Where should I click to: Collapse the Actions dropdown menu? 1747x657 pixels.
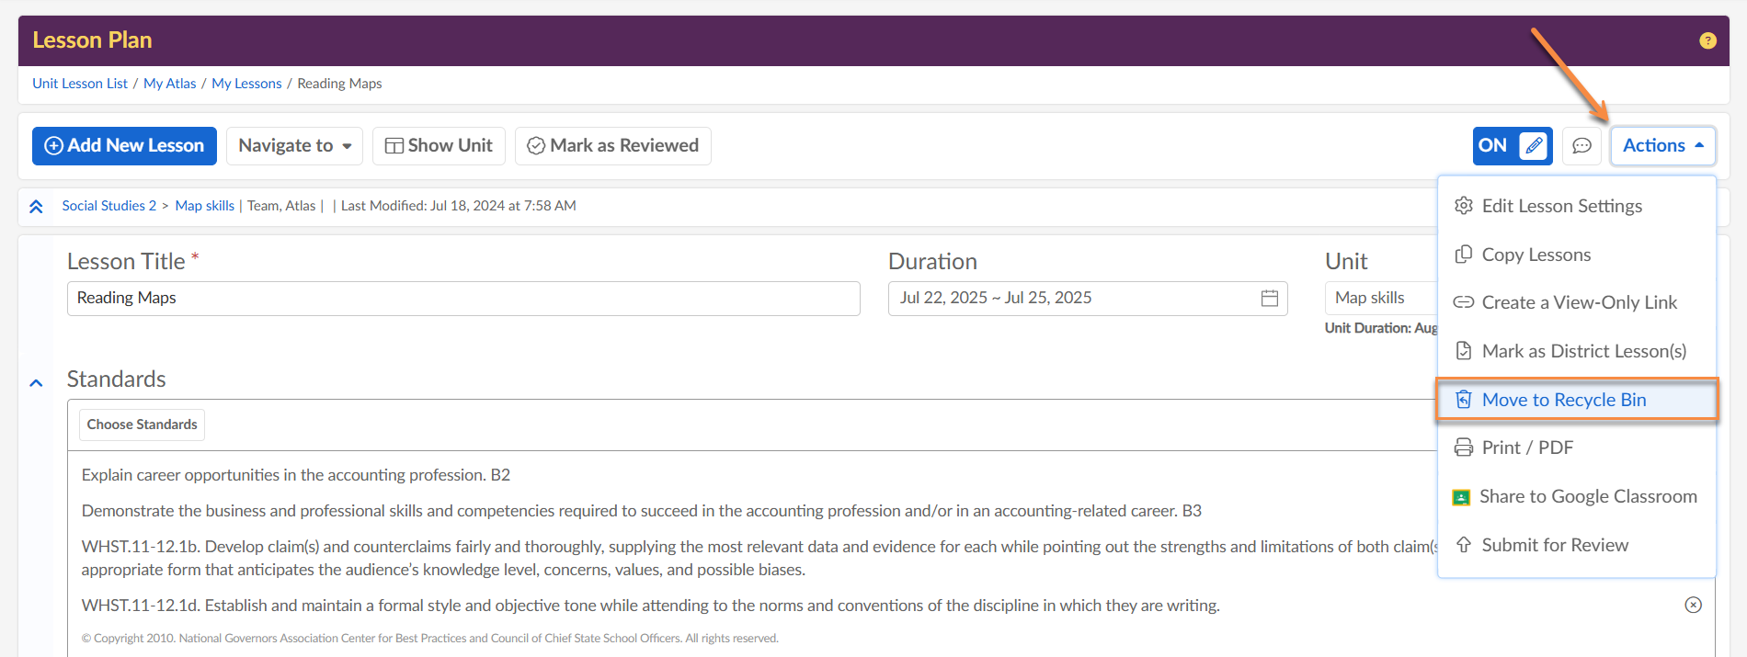(x=1662, y=146)
